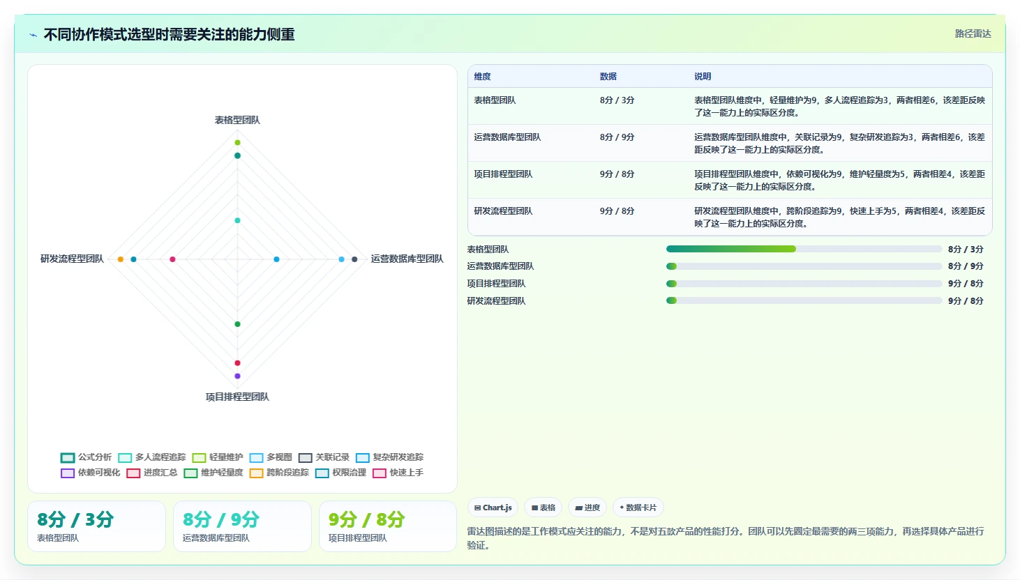Click the green 维护轻量度 point on radar
This screenshot has height=580, width=1020.
(237, 324)
